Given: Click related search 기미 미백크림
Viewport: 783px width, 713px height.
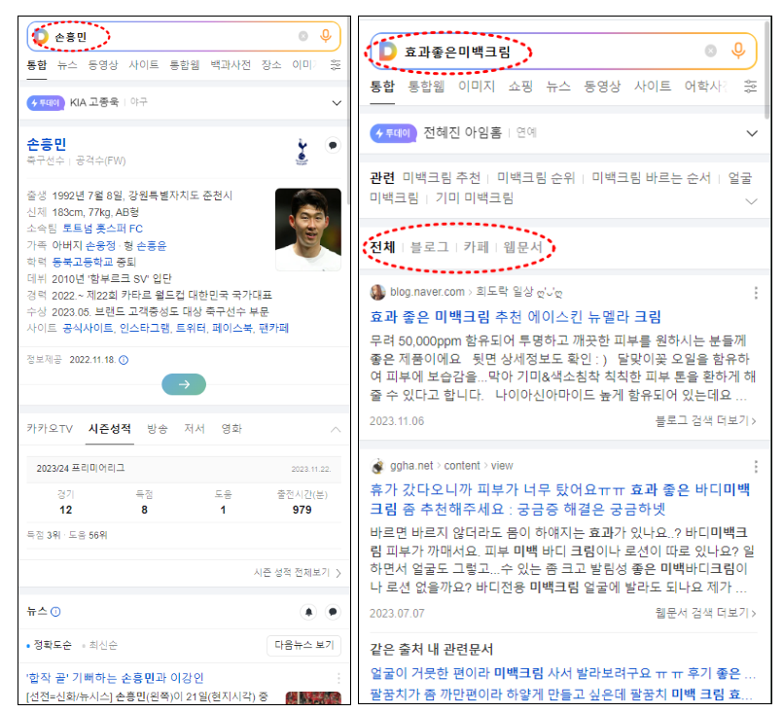Looking at the screenshot, I should coord(474,197).
